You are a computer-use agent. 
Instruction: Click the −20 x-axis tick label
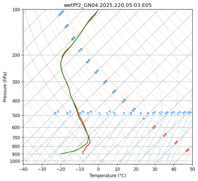61,169
